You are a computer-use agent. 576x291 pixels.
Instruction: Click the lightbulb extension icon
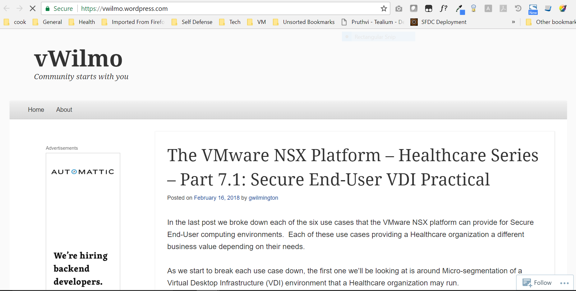[x=473, y=8]
